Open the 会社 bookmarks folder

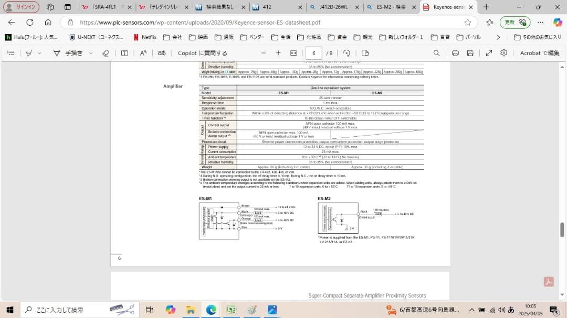173,37
